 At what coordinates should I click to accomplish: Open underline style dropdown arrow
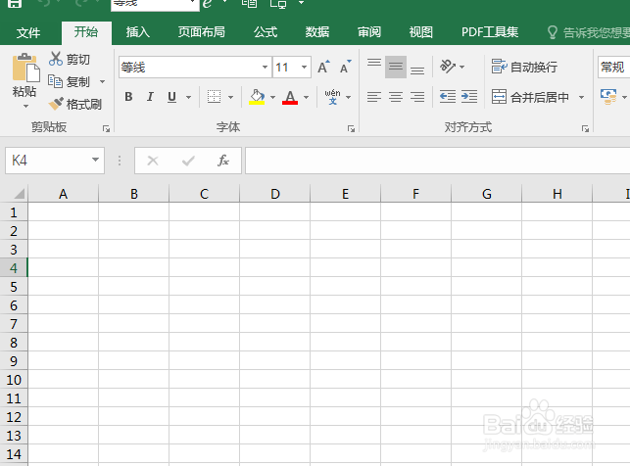tap(188, 97)
